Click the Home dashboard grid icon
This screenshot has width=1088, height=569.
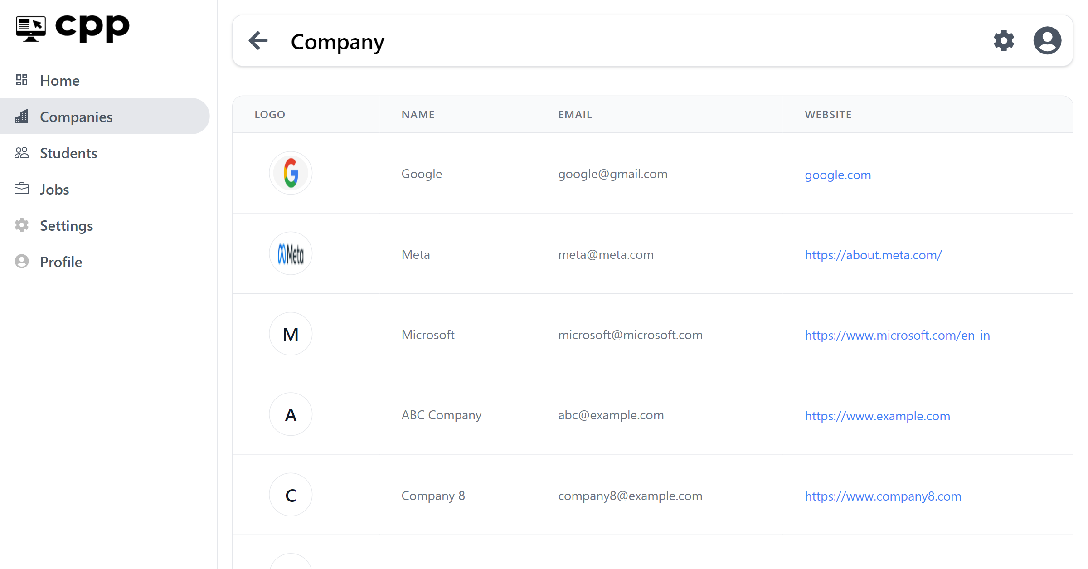click(x=22, y=80)
